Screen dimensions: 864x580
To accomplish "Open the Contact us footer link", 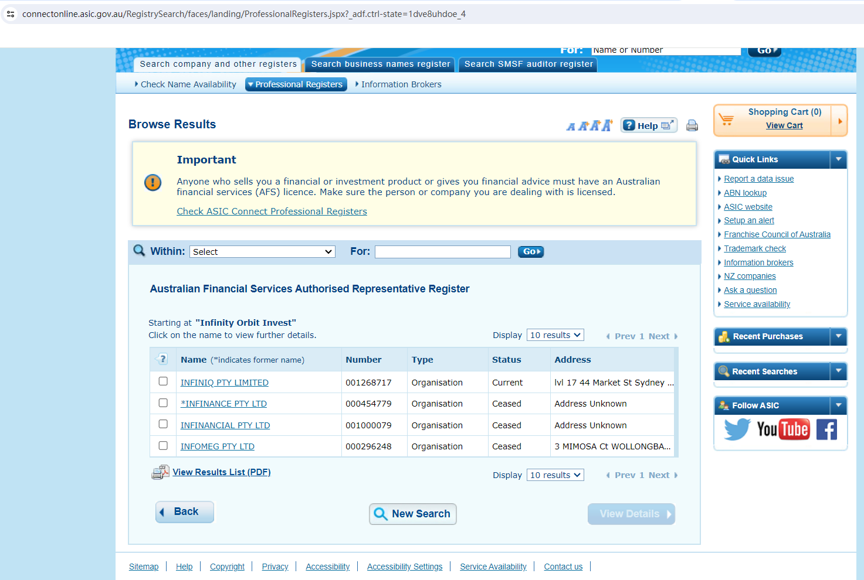I will coord(563,567).
